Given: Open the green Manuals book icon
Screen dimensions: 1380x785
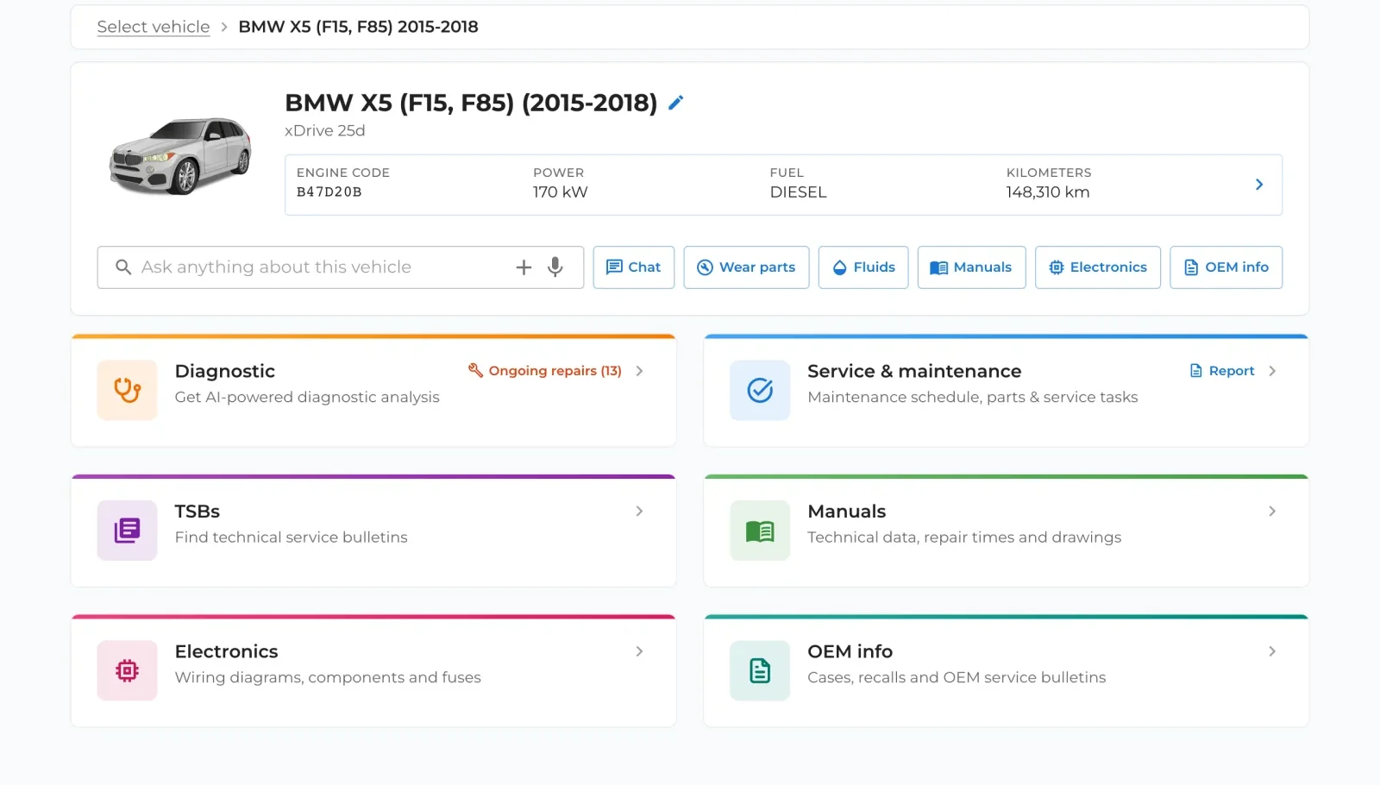Looking at the screenshot, I should 760,531.
